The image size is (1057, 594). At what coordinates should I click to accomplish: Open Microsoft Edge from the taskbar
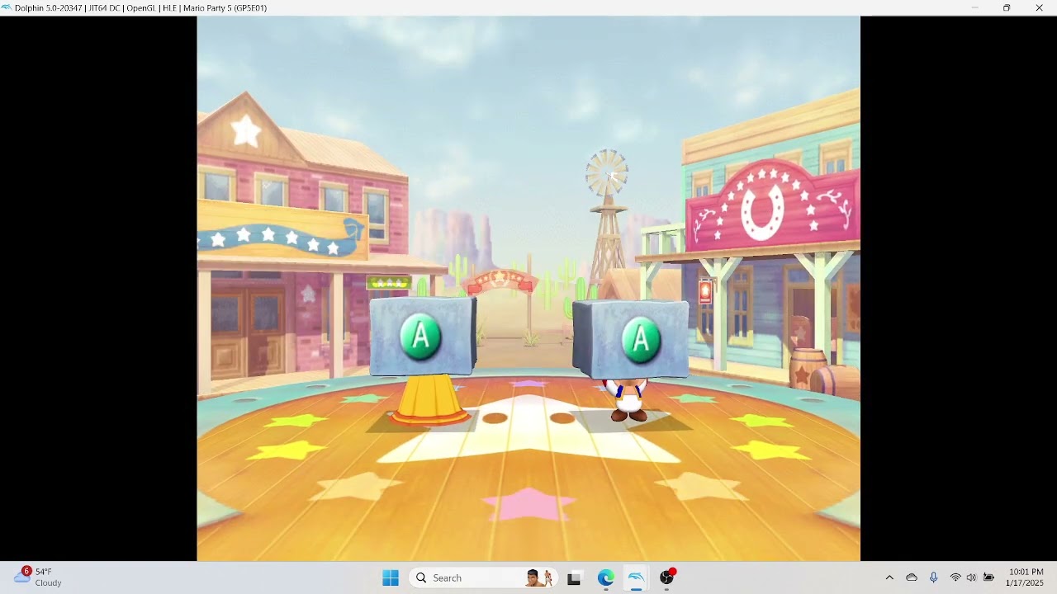(606, 577)
